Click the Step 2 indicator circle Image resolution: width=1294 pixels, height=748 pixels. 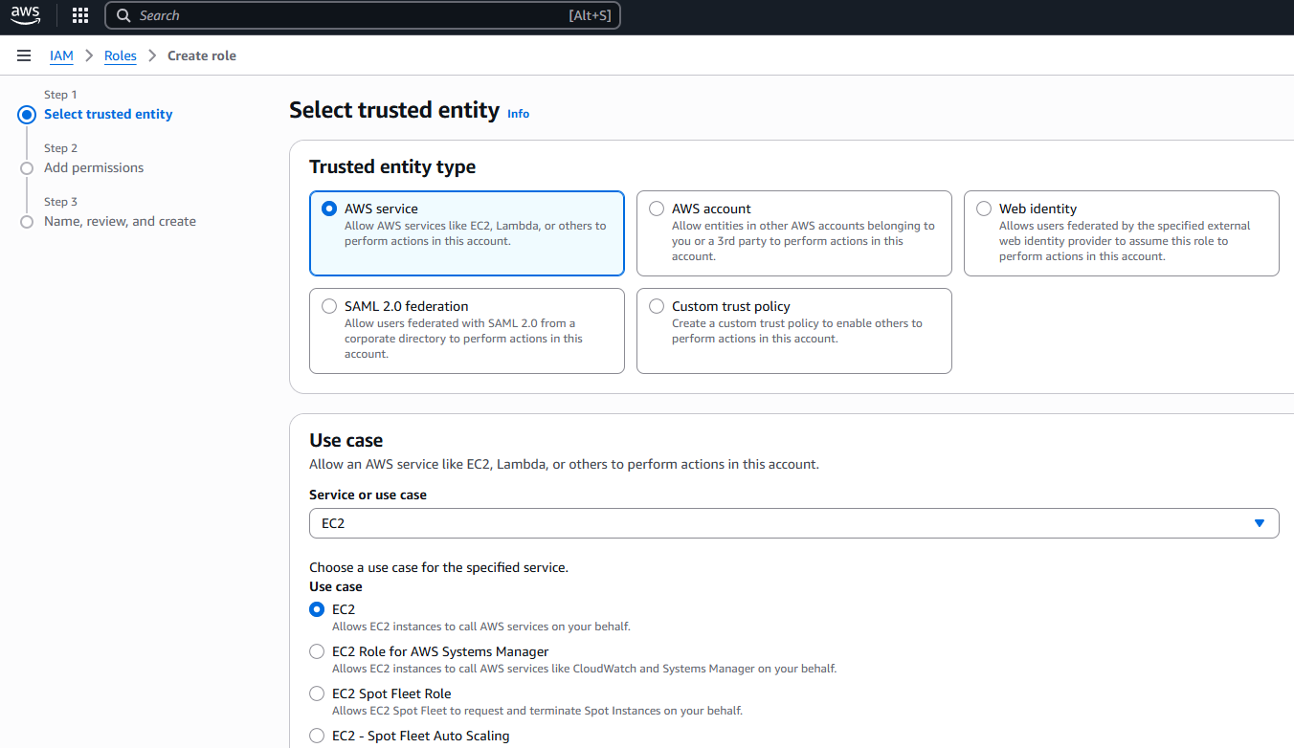pyautogui.click(x=27, y=168)
